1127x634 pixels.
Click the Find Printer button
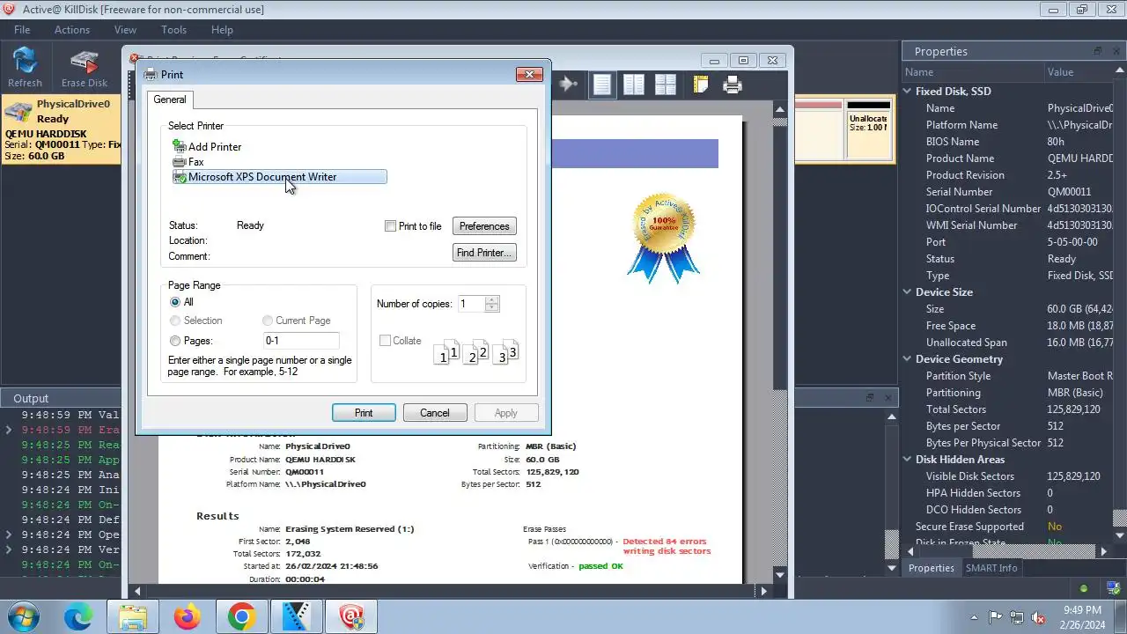pyautogui.click(x=484, y=253)
